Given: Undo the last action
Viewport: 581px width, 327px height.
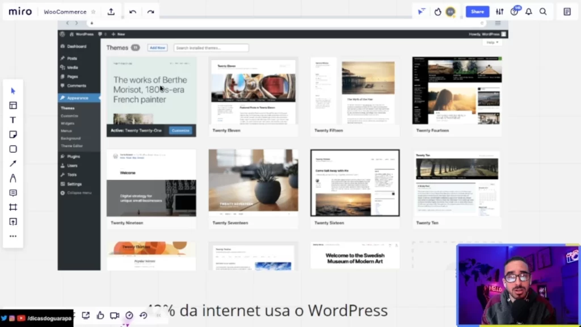Looking at the screenshot, I should click(x=133, y=12).
